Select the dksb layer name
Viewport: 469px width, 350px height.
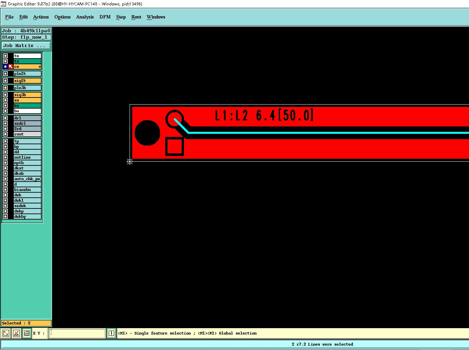(28, 173)
